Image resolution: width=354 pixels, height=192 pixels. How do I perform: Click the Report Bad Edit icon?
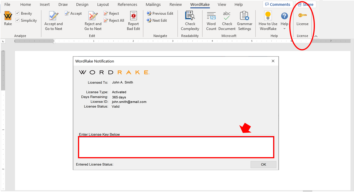point(133,16)
